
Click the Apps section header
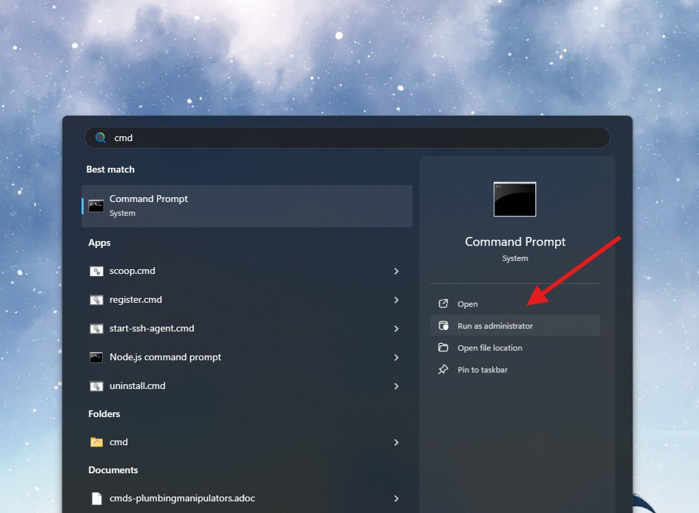[99, 243]
